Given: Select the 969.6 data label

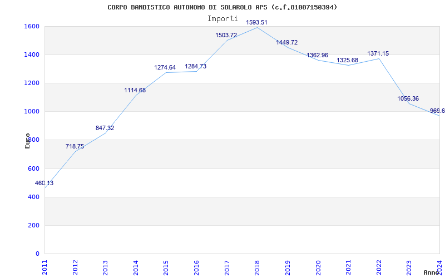Looking at the screenshot, I should tap(437, 111).
